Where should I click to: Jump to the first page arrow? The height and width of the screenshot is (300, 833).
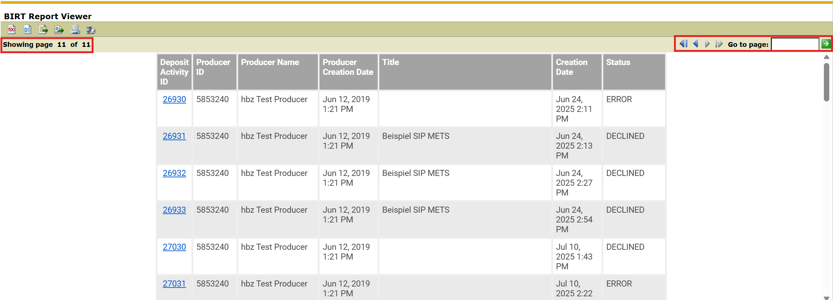point(683,44)
